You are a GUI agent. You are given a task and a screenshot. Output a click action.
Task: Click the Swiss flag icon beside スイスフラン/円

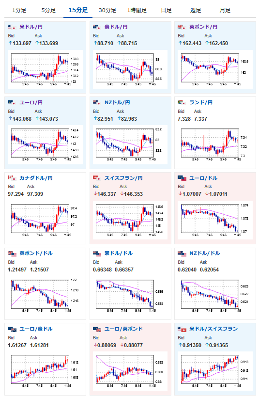(x=97, y=178)
